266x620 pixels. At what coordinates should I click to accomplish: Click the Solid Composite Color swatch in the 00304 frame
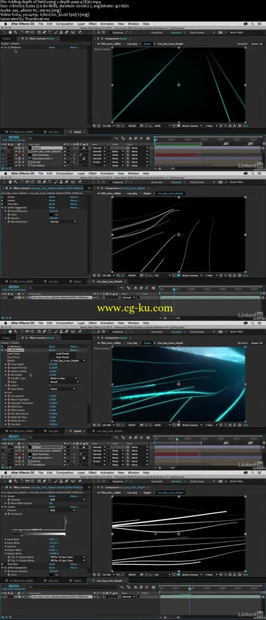click(x=51, y=215)
